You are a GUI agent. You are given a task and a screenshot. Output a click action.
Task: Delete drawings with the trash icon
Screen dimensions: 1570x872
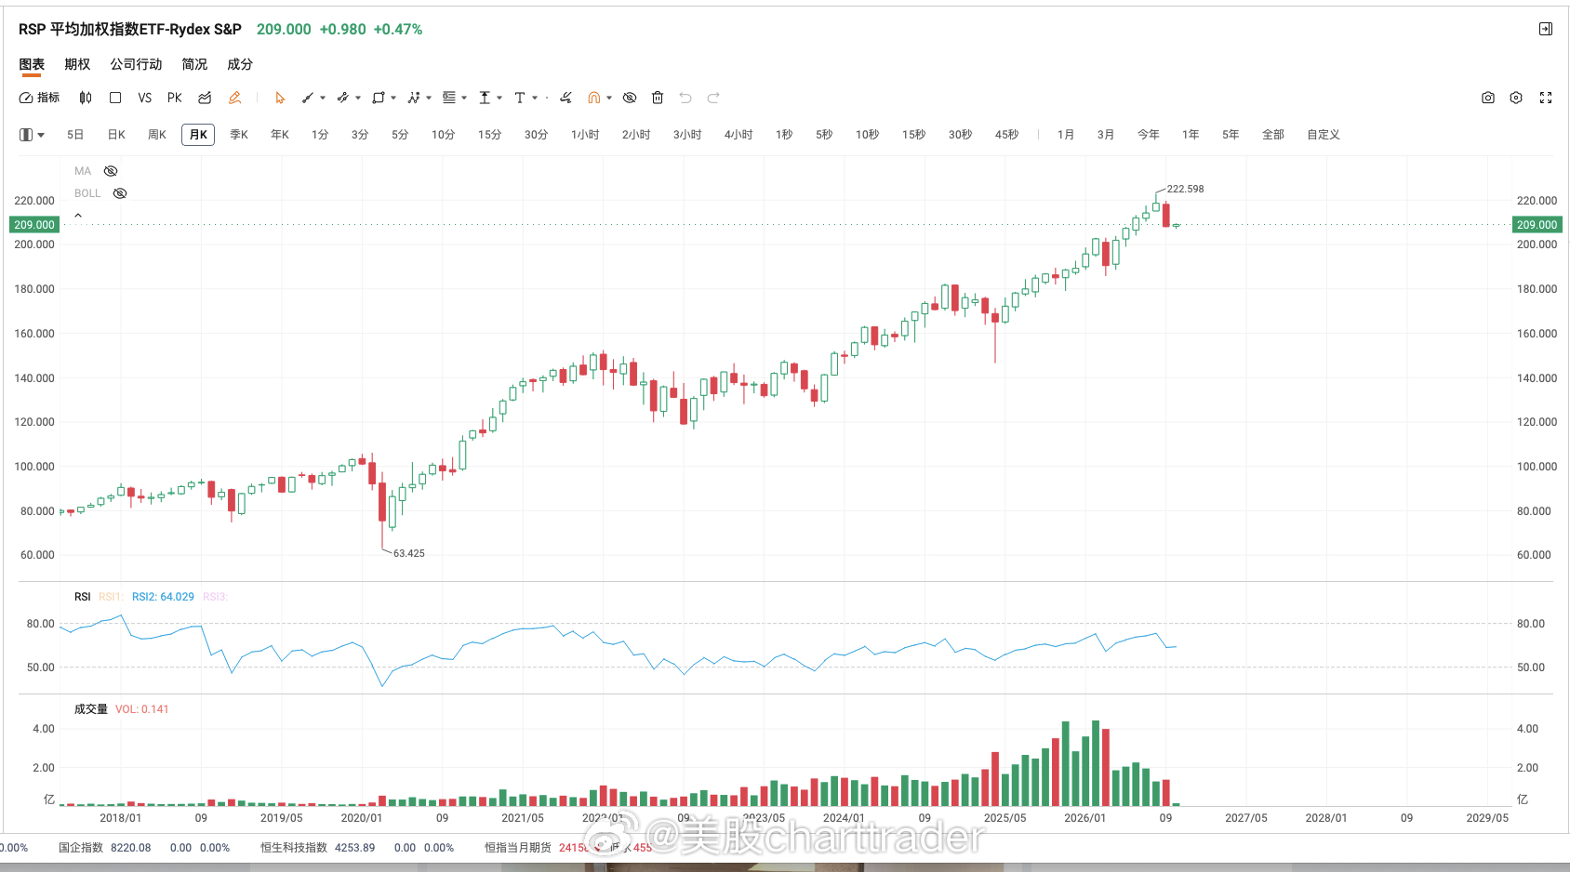pyautogui.click(x=658, y=98)
